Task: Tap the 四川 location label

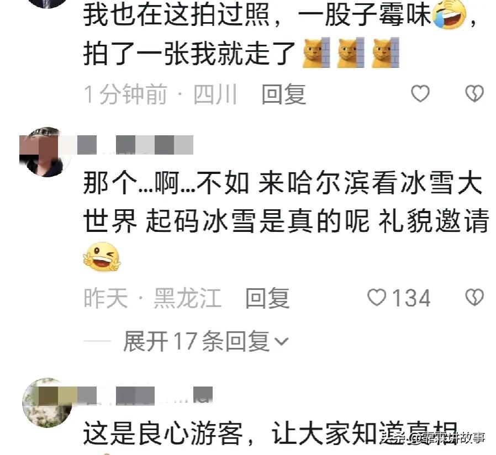Action: click(x=215, y=94)
